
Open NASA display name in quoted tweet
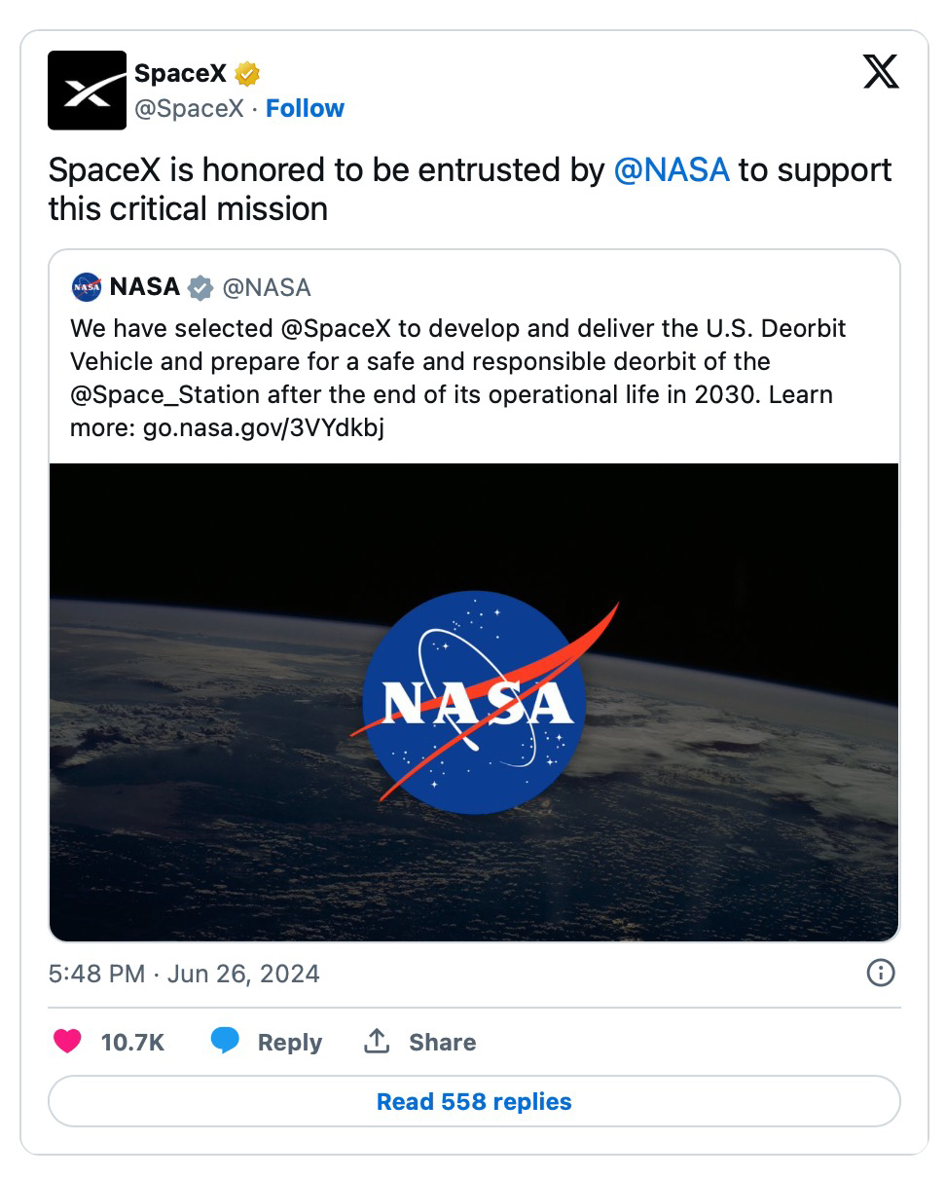[145, 287]
